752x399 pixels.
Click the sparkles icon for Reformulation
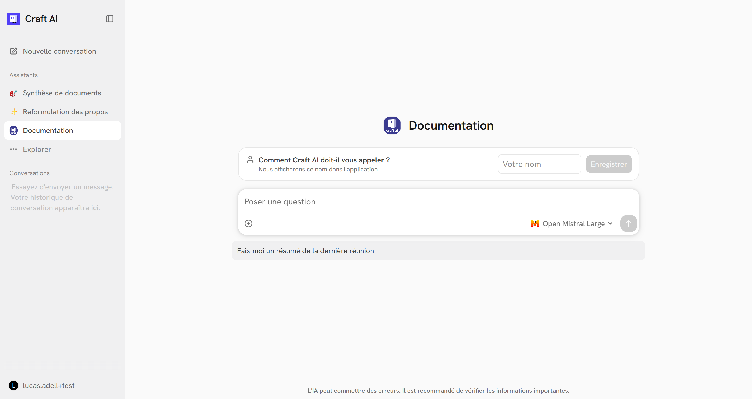(13, 112)
